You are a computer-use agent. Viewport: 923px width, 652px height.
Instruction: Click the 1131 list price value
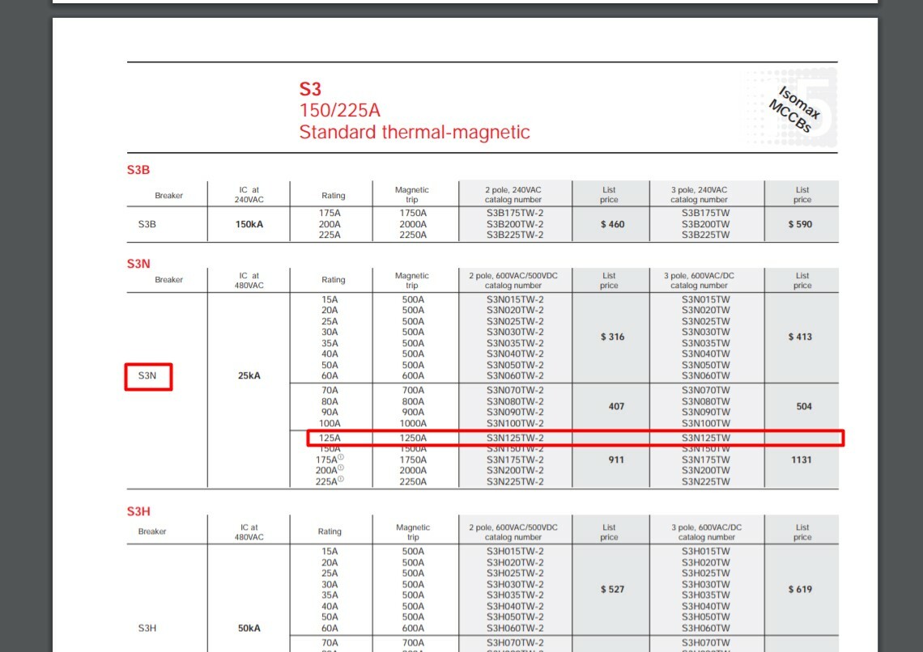[x=802, y=460]
